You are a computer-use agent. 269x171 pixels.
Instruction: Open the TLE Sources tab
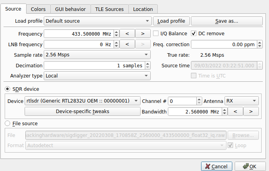click(110, 9)
